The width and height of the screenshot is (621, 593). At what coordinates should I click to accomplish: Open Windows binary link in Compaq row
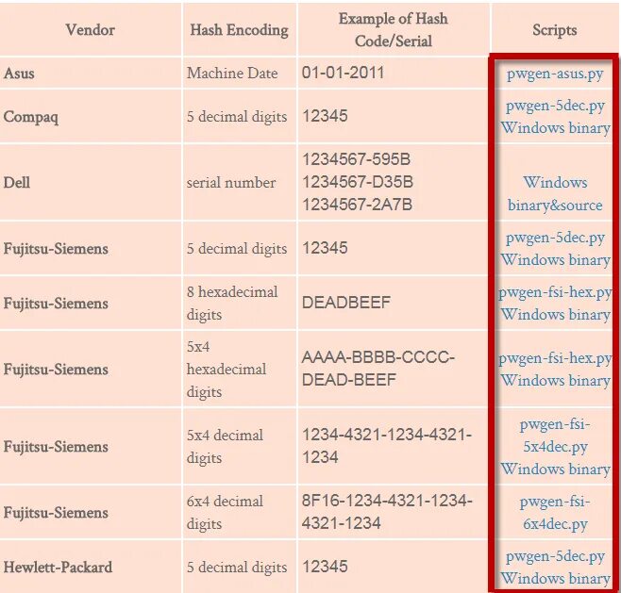(x=555, y=128)
